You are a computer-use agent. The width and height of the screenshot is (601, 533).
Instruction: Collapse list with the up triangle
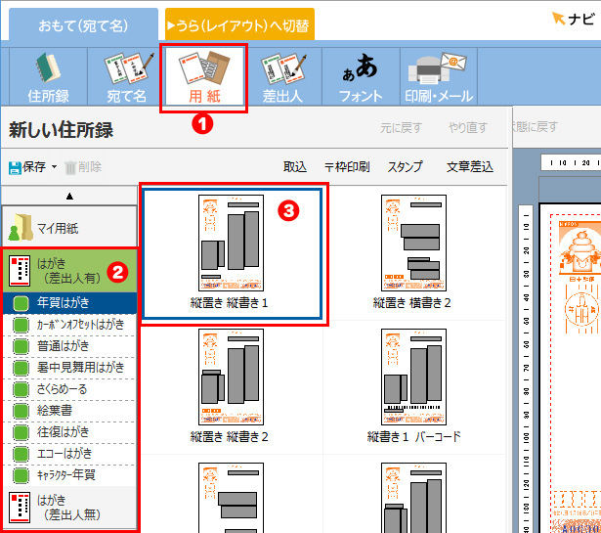coord(69,196)
